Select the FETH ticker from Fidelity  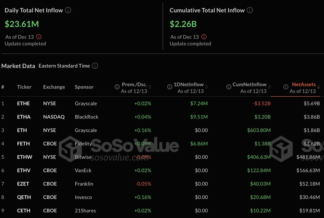tap(23, 144)
